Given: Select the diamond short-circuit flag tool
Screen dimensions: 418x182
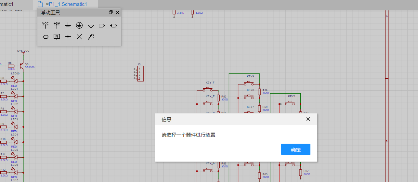Looking at the screenshot, I should pos(68,37).
